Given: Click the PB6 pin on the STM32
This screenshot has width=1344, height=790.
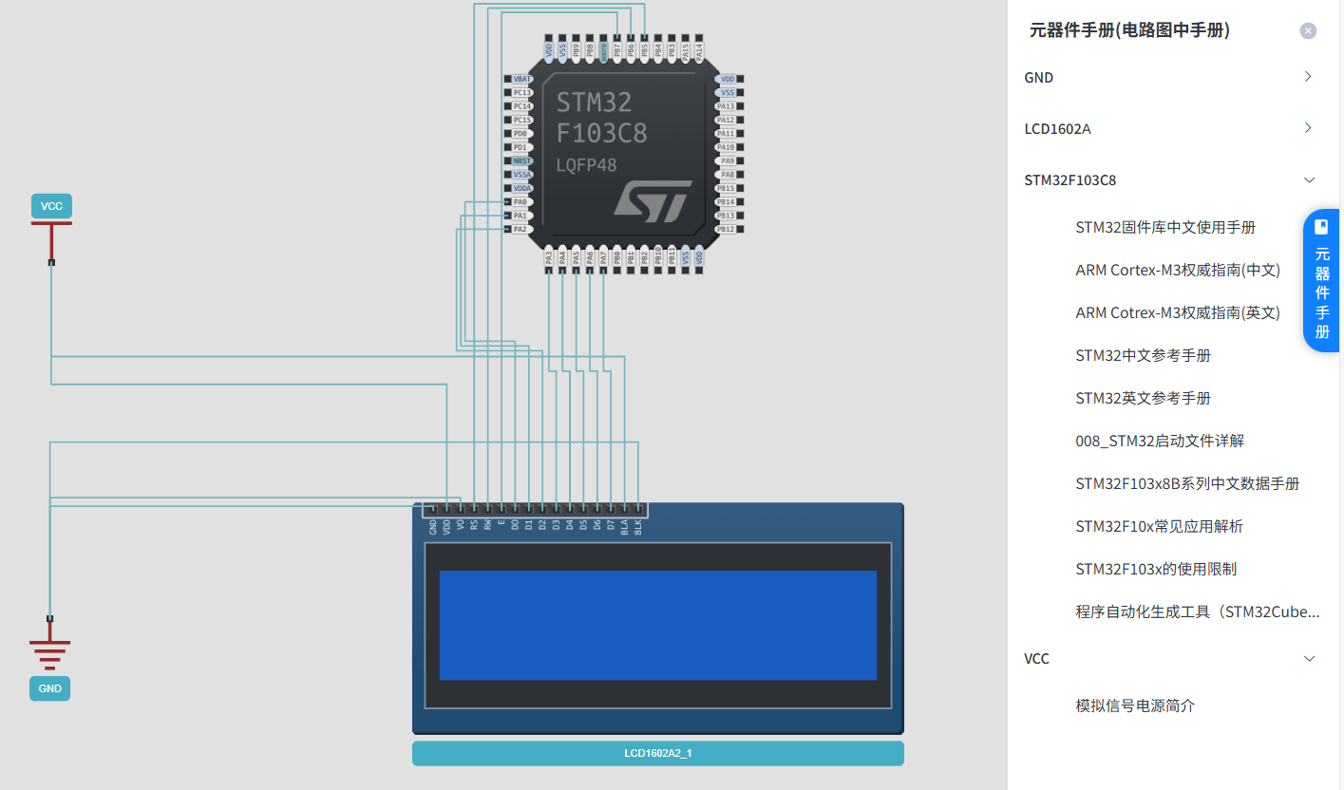Looking at the screenshot, I should [631, 48].
